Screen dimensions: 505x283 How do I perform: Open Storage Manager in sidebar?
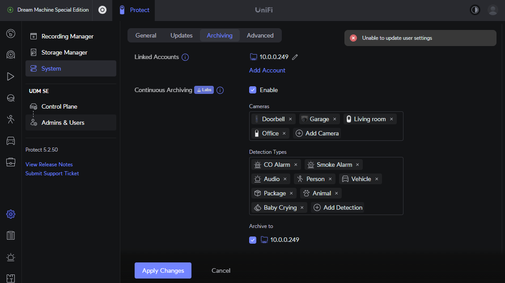[71, 52]
